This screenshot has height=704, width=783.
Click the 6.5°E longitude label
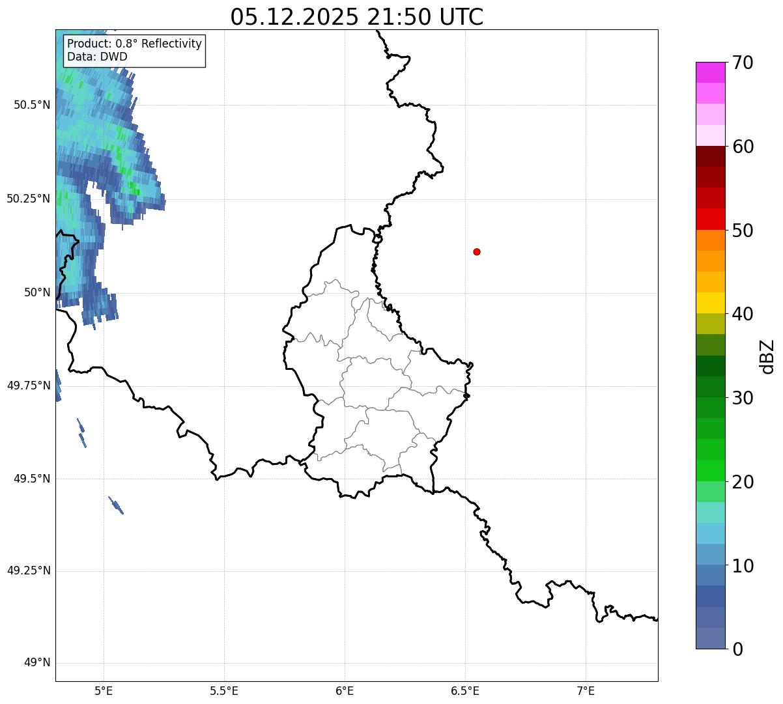[465, 690]
